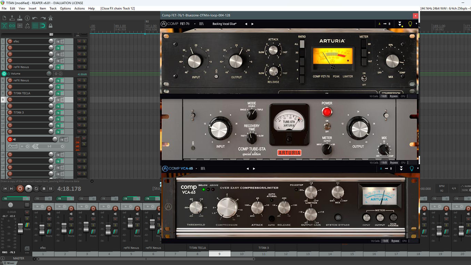
Task: Open VCA-65 tutorial lightbulb icon
Action: [411, 169]
